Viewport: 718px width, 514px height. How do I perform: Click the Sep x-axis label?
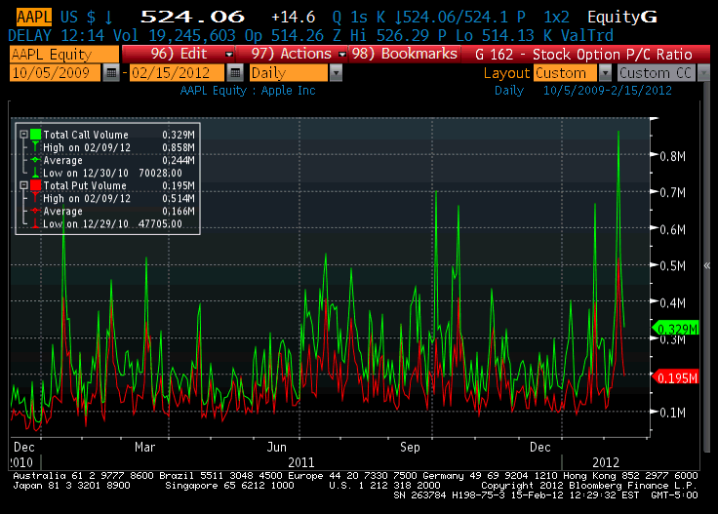[x=410, y=447]
